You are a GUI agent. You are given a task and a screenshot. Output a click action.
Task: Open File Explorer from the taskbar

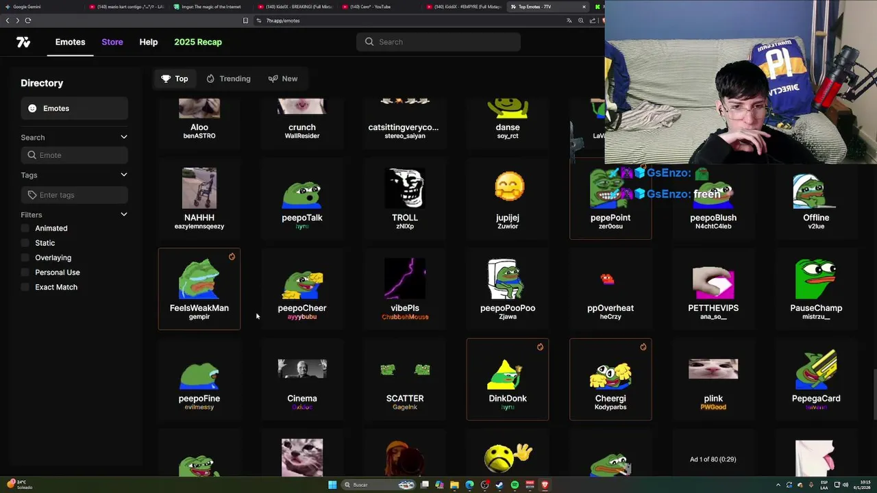454,485
